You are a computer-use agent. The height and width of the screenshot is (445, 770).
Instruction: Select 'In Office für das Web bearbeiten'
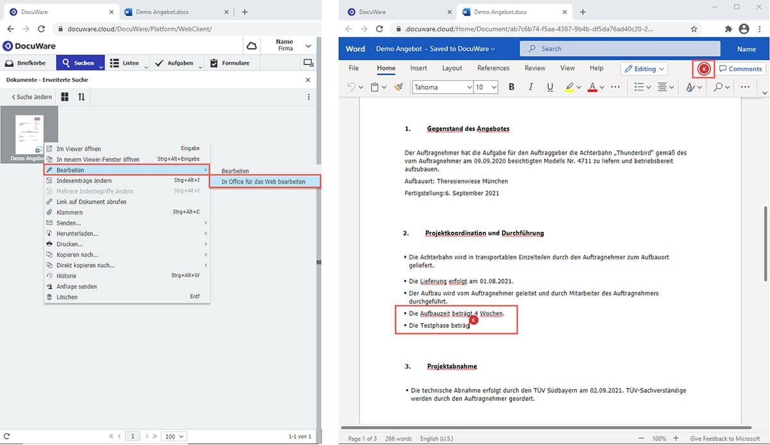(x=265, y=181)
